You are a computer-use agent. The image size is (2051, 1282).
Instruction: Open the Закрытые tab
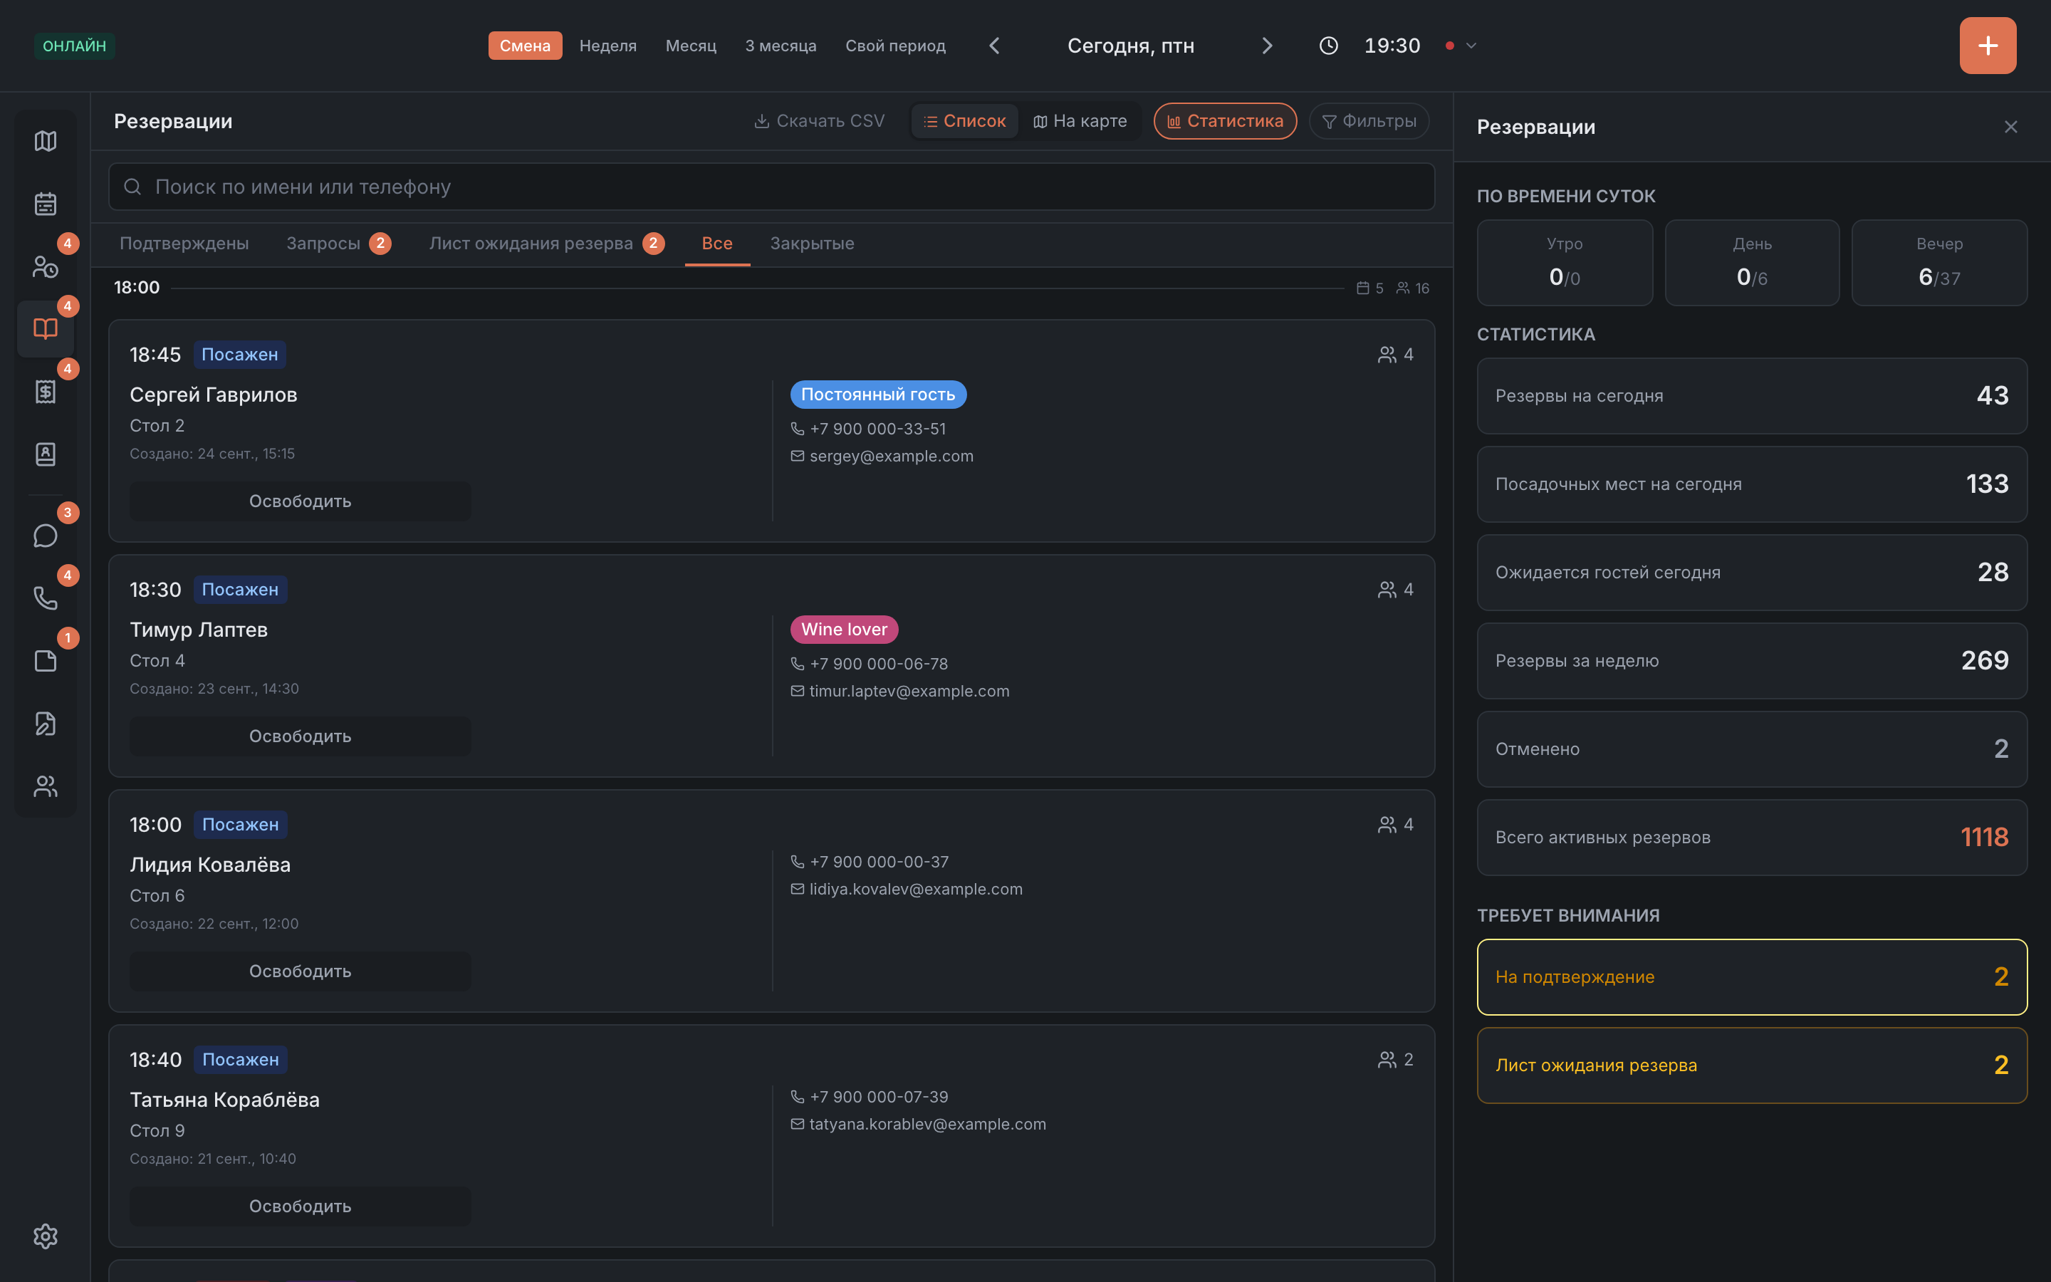click(x=811, y=244)
